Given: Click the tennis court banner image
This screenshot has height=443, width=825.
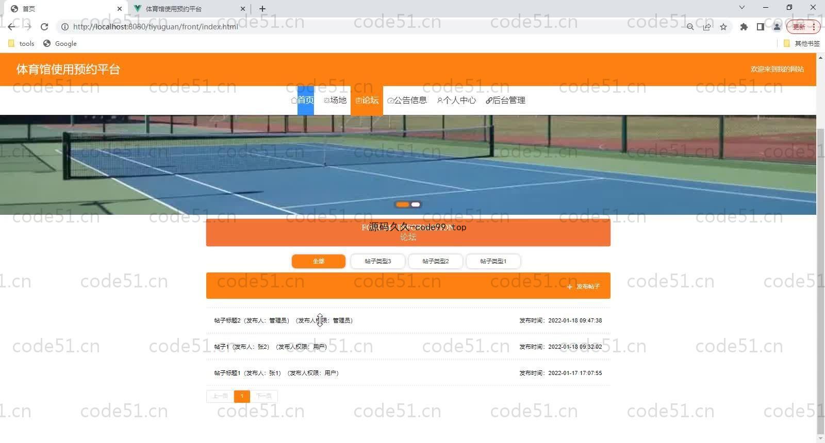Looking at the screenshot, I should [408, 165].
